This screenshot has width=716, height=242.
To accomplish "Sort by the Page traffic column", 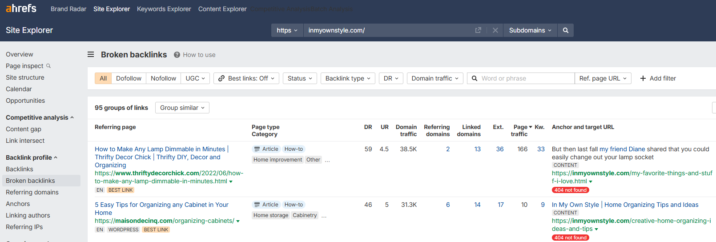I will click(521, 130).
